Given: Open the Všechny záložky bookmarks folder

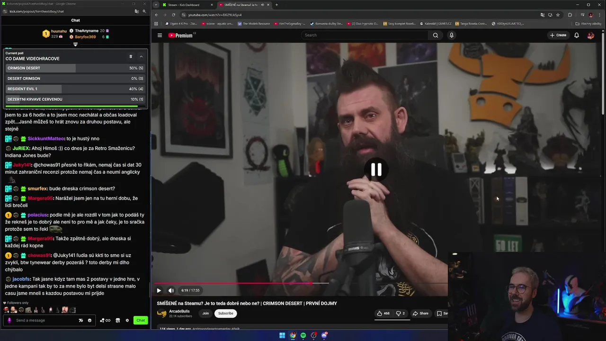Looking at the screenshot, I should (x=588, y=24).
